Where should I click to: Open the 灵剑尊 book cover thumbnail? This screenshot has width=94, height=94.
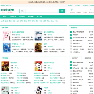pyautogui.click(x=38, y=90)
